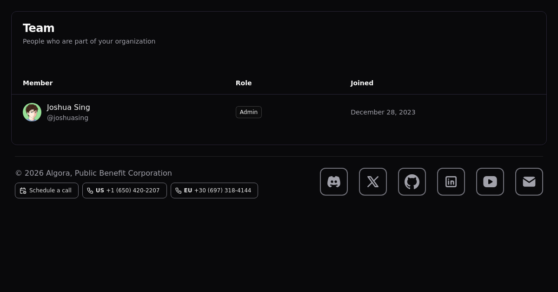Click the Joined column header
Viewport: 558px width, 292px height.
362,83
